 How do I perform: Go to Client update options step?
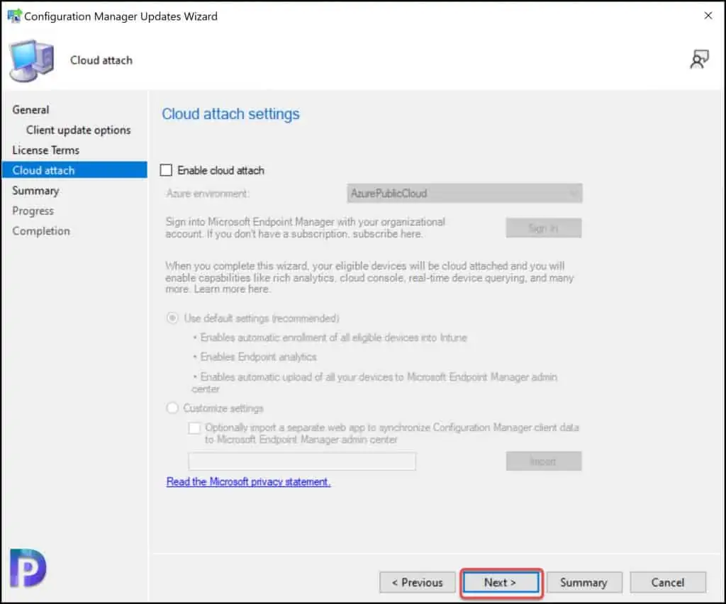78,130
